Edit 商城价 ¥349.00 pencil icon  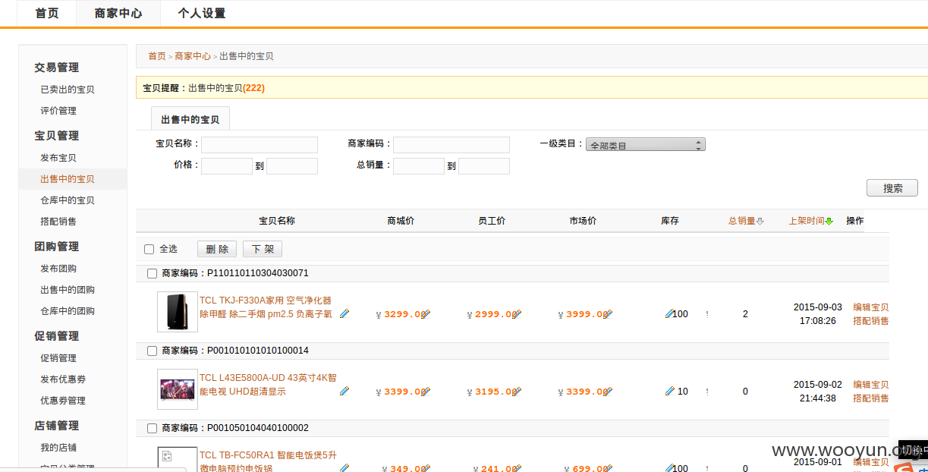tap(426, 468)
